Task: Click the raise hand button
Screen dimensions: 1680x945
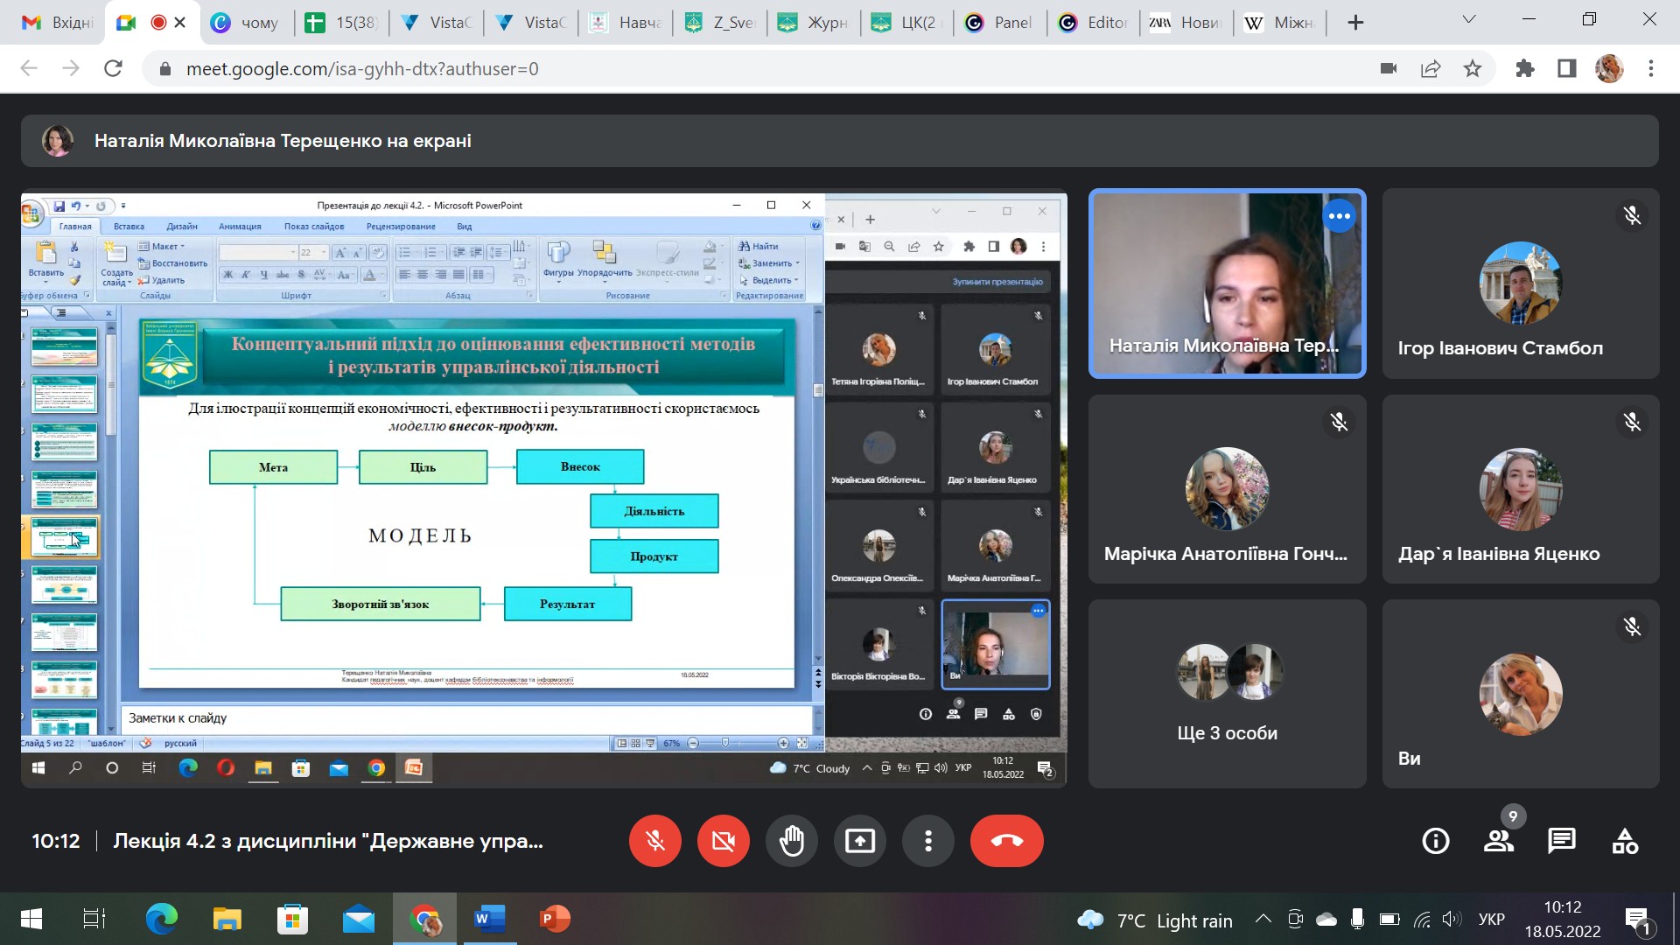Action: [x=792, y=841]
